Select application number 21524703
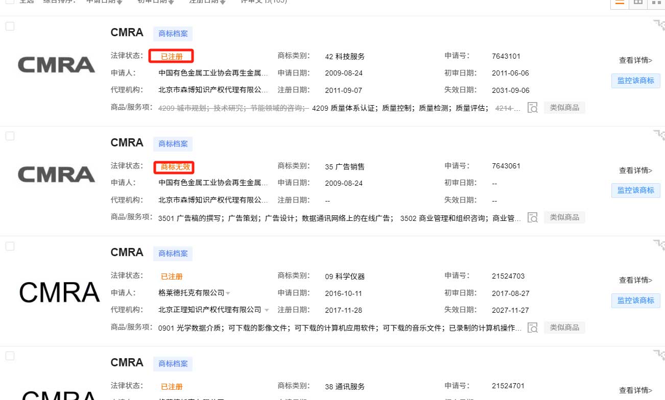 coord(508,277)
